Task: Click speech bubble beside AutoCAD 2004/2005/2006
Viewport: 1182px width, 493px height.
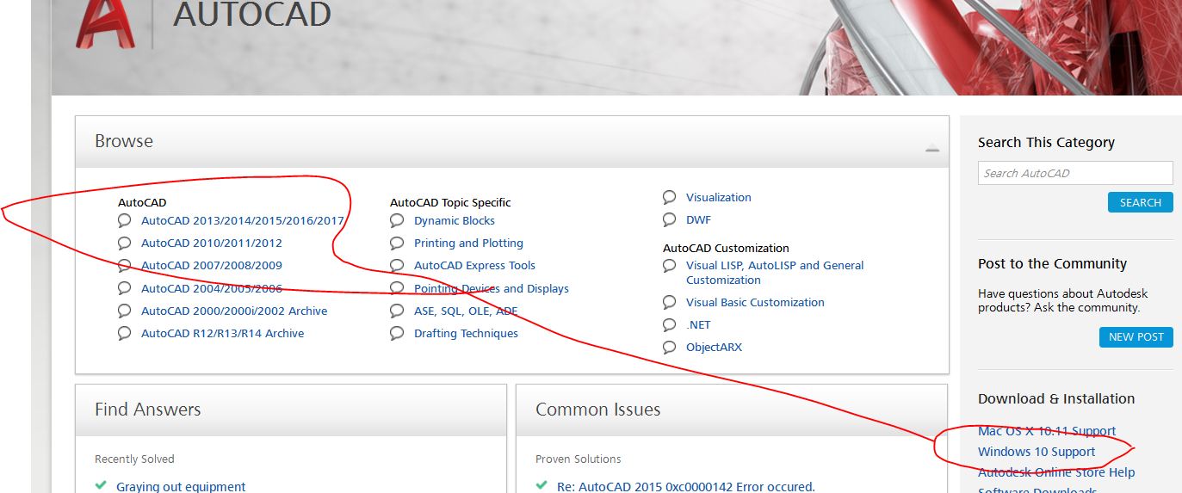Action: coord(125,289)
